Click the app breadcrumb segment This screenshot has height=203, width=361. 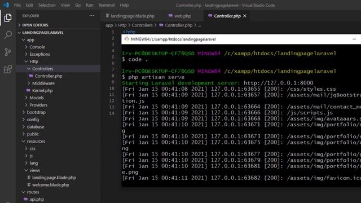109,25
